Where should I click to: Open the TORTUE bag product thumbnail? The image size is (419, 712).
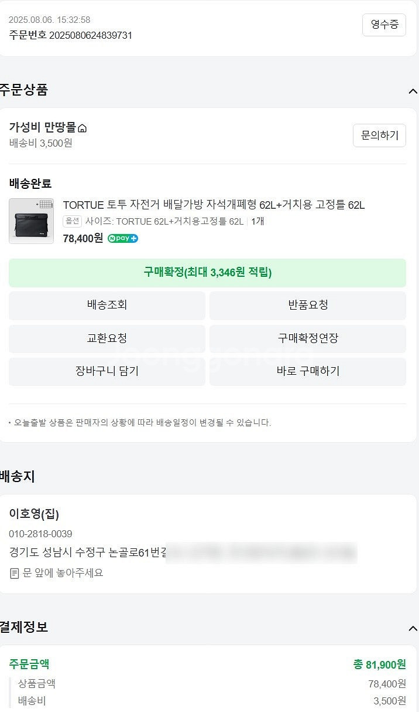(x=31, y=221)
